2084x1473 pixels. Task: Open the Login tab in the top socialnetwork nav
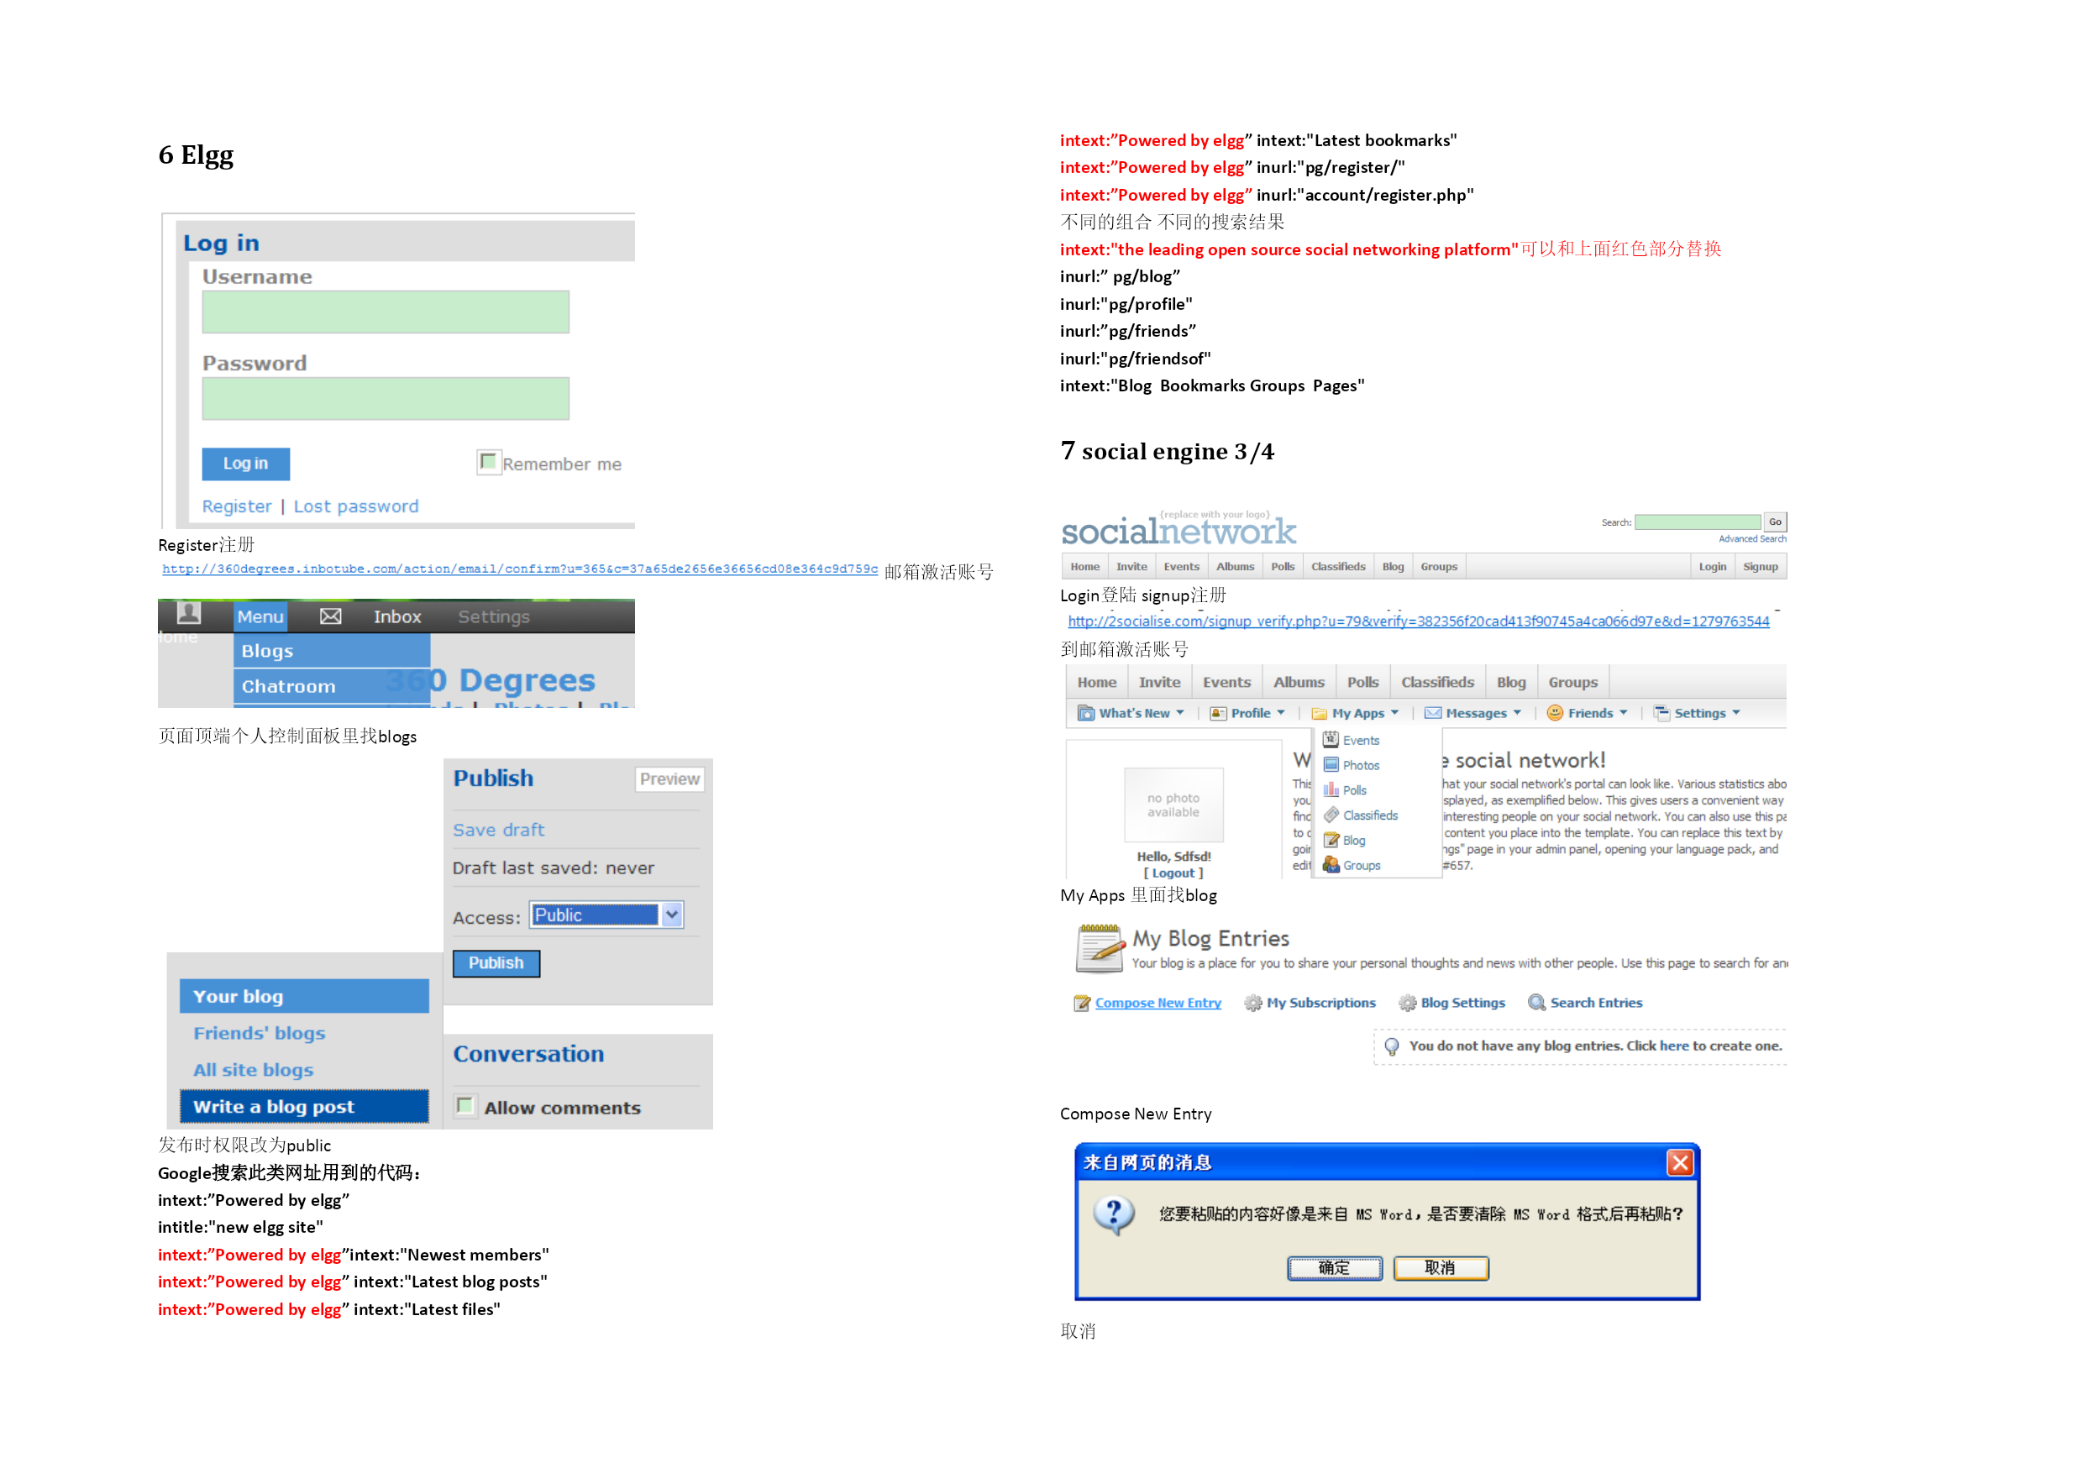coord(1712,566)
